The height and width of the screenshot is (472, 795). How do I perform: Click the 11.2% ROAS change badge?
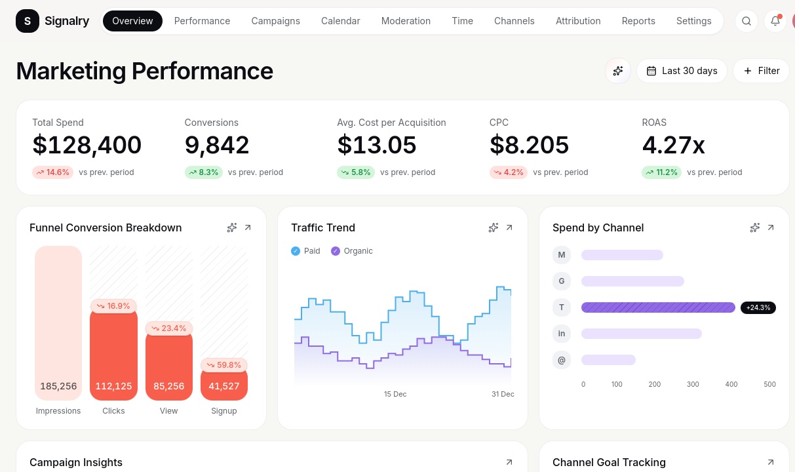point(662,172)
